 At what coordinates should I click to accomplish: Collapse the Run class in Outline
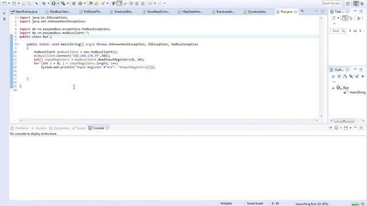tap(333, 88)
